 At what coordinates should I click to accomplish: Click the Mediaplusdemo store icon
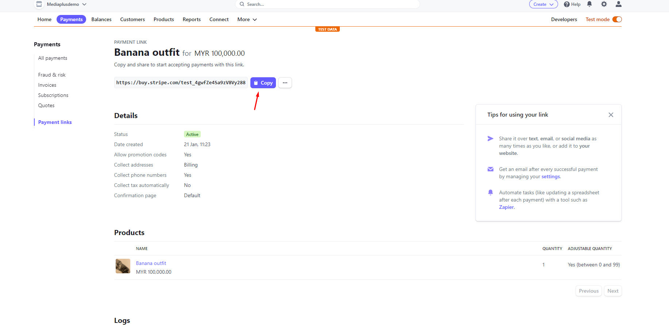39,4
